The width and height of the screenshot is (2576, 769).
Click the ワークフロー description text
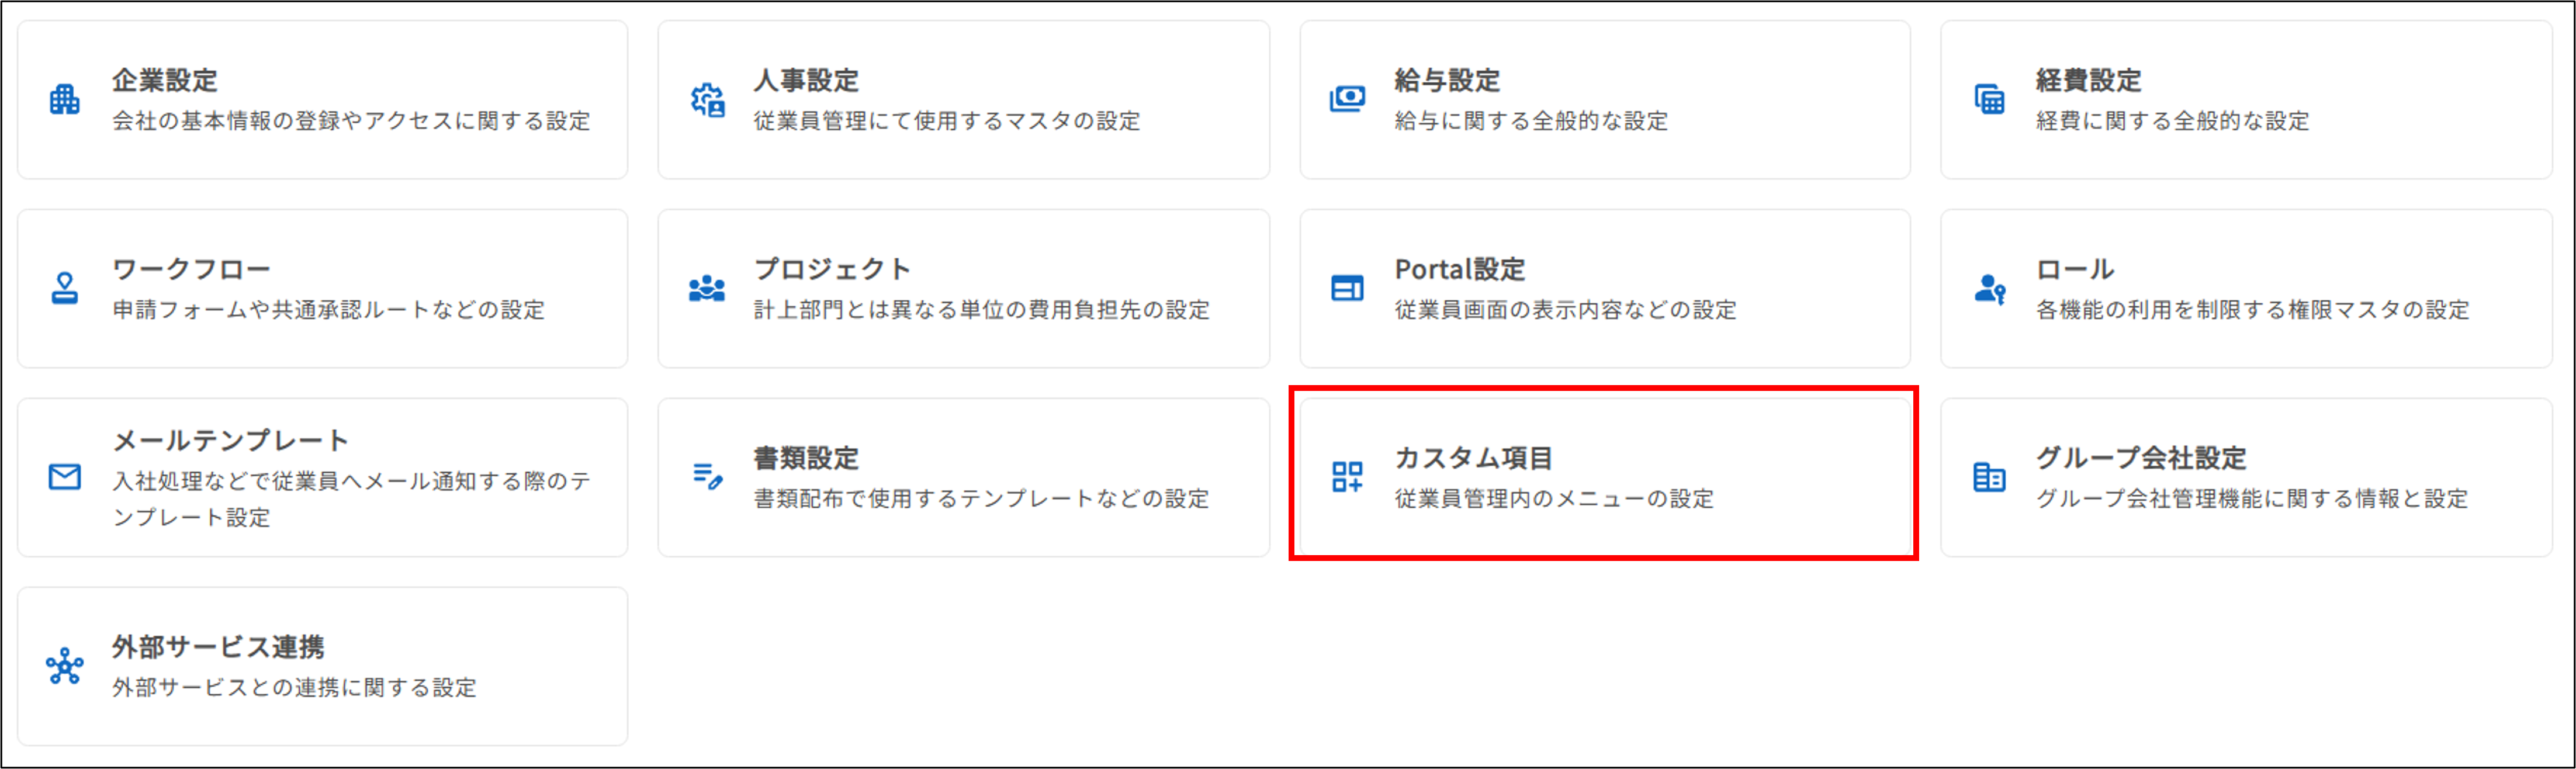click(x=328, y=310)
